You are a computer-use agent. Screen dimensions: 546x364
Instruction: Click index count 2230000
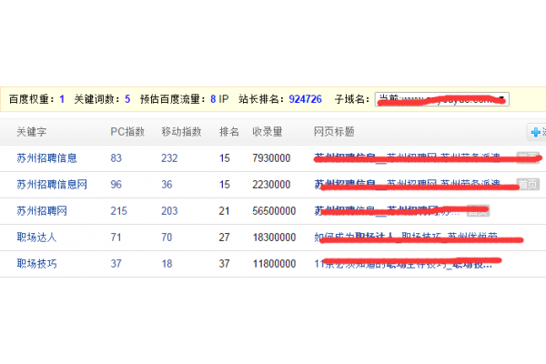(271, 184)
